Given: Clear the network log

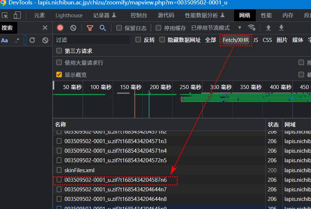Looking at the screenshot, I should point(73,28).
